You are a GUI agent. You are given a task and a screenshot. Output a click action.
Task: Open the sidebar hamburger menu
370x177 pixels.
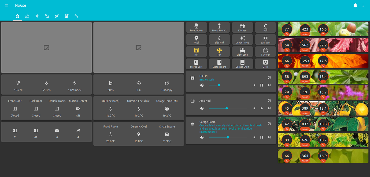click(6, 5)
